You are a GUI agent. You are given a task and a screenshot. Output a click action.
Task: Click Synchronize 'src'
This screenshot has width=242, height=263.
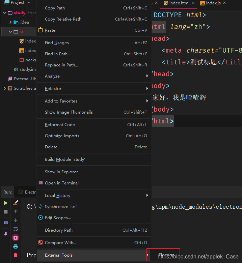(x=94, y=206)
